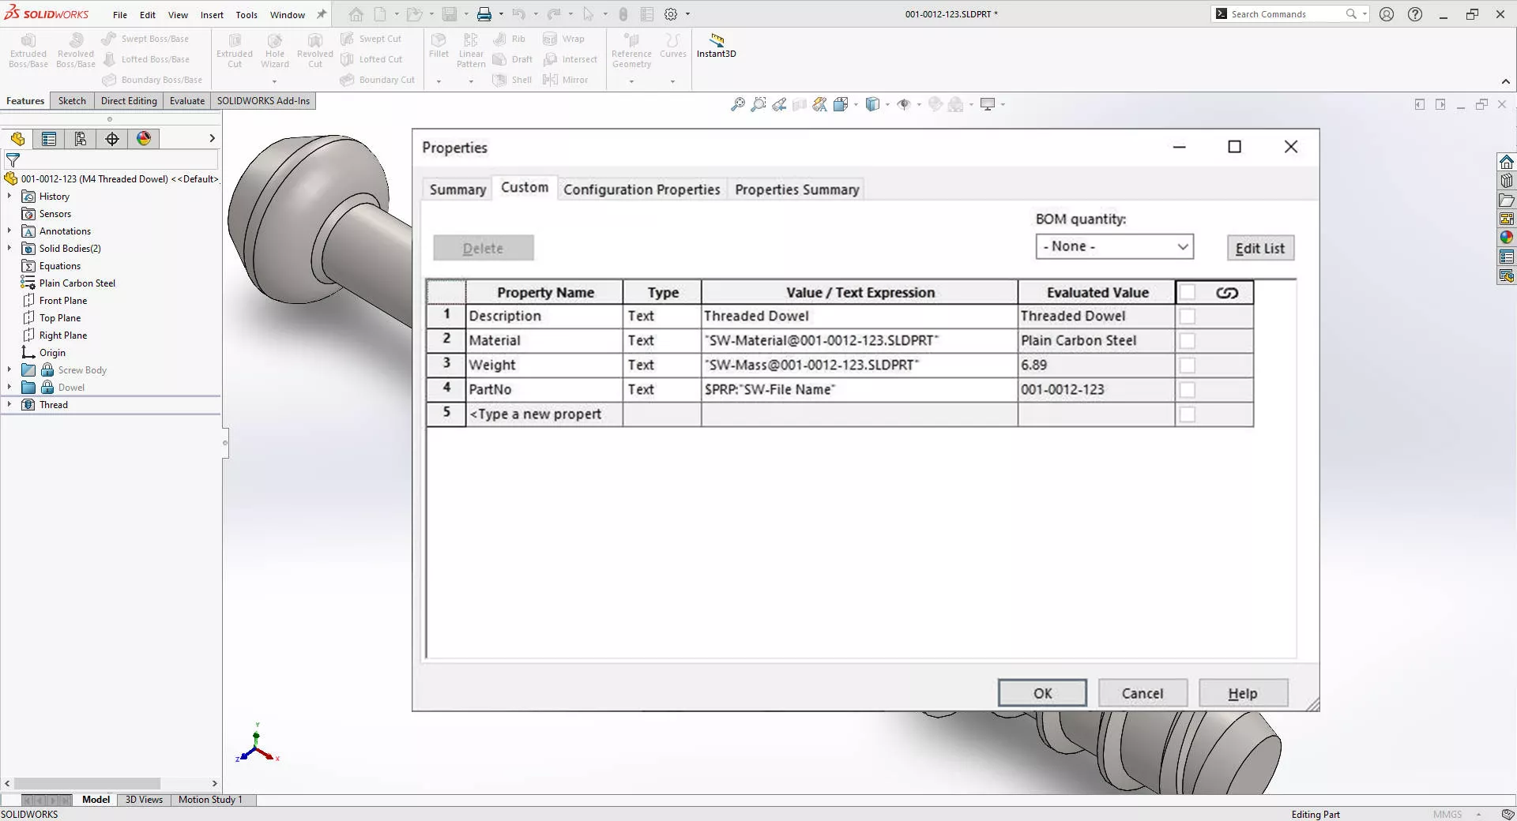Tick the checkbox in the Material row
The image size is (1517, 821).
tap(1187, 341)
